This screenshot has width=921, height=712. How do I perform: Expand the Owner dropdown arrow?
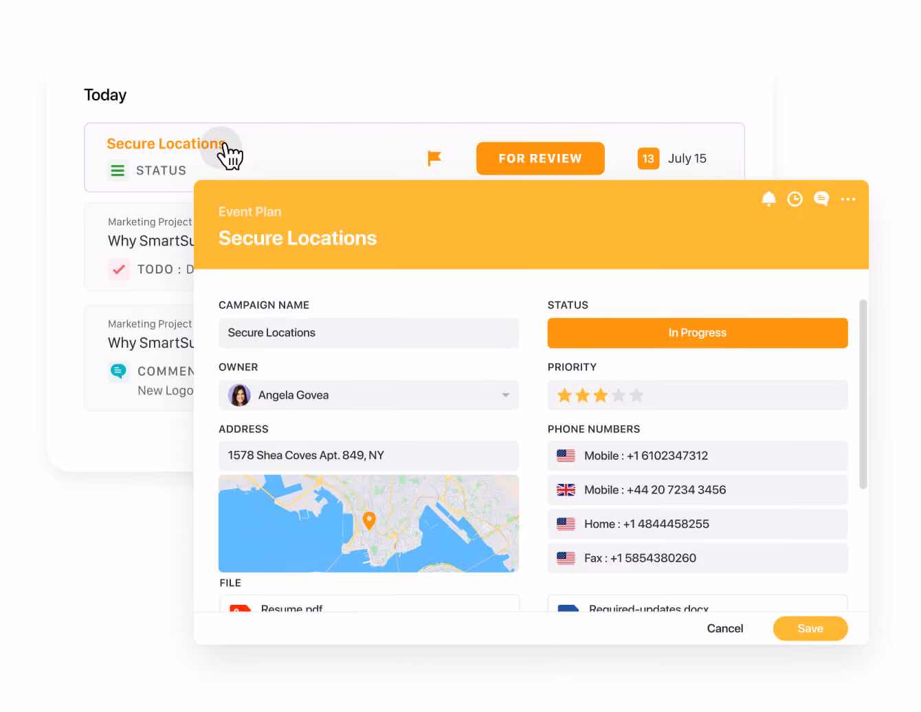point(505,395)
